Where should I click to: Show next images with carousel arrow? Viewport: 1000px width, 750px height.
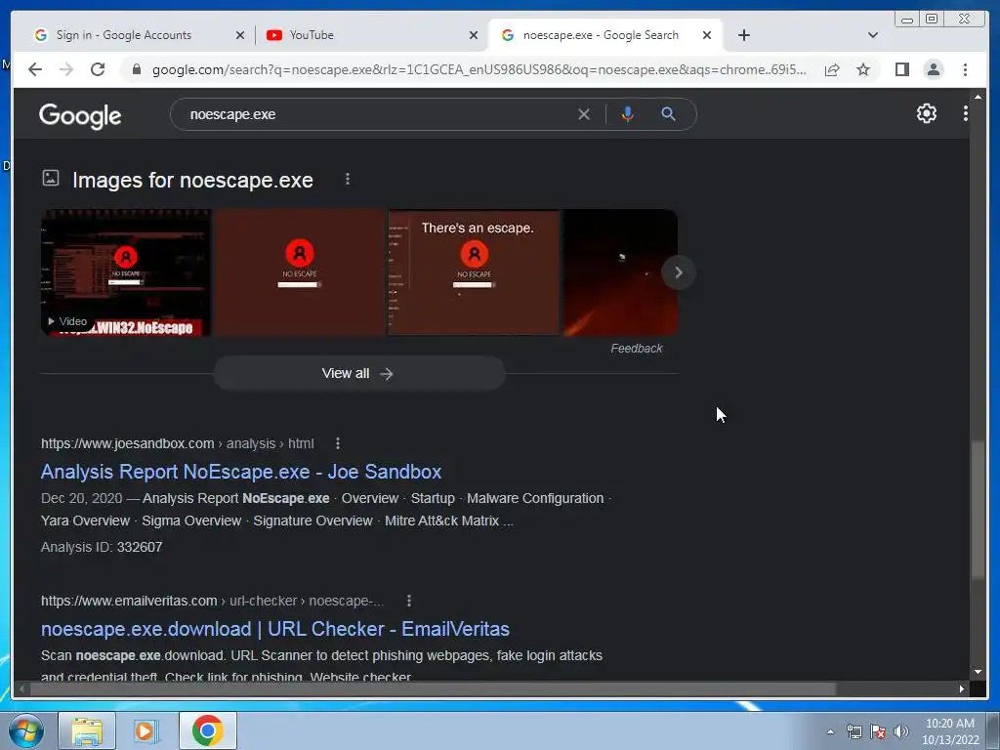678,272
